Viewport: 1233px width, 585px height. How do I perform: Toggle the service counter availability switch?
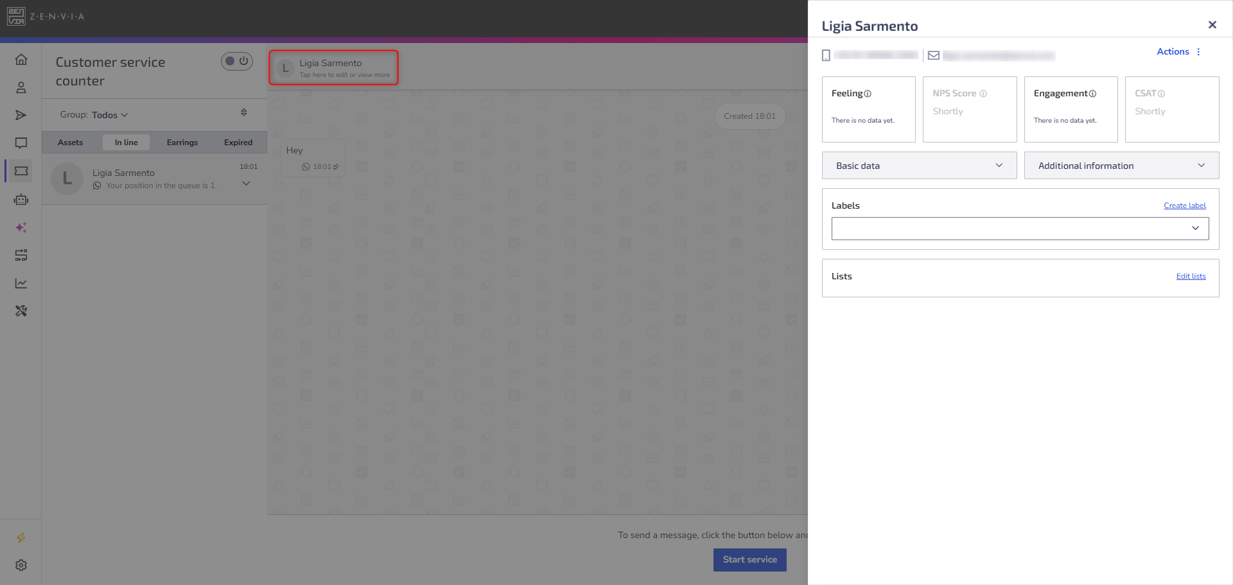[x=237, y=61]
